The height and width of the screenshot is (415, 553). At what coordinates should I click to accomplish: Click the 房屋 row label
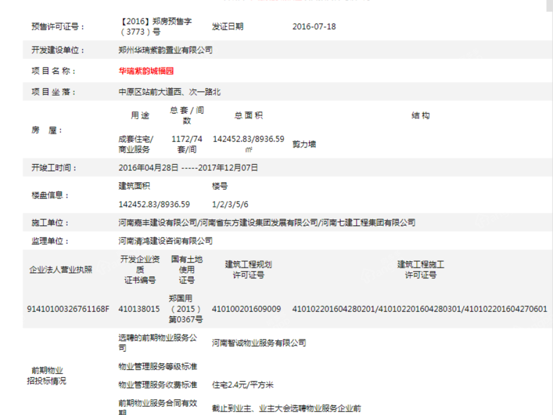[47, 130]
